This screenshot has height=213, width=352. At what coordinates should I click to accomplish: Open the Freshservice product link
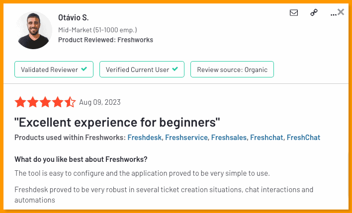(x=186, y=137)
